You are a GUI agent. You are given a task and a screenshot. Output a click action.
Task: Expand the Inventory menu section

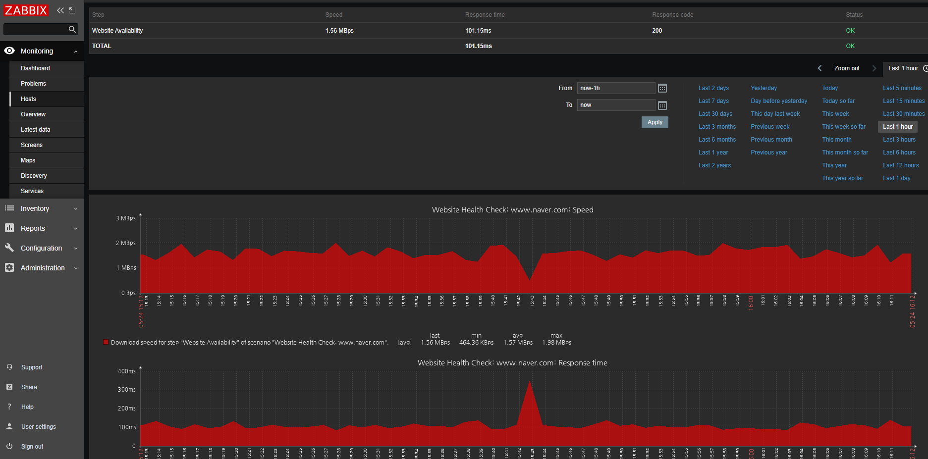75,208
